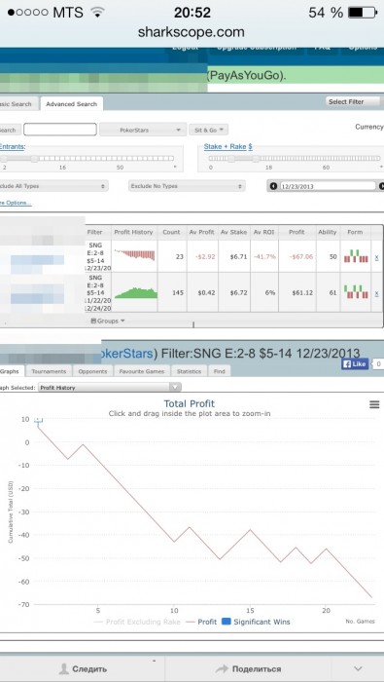Tap the Следить follow icon button

pos(83,668)
